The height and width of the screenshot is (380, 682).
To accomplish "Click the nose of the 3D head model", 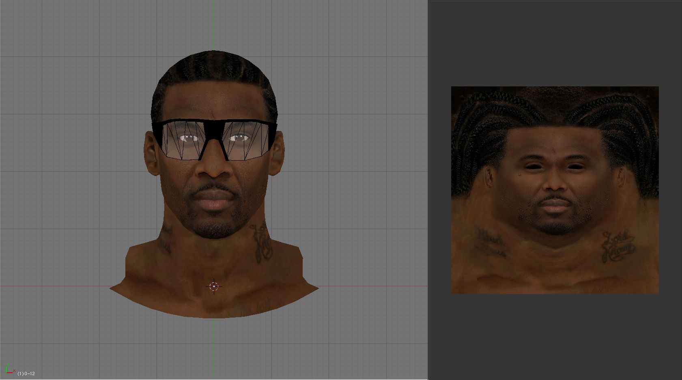I will coord(214,168).
